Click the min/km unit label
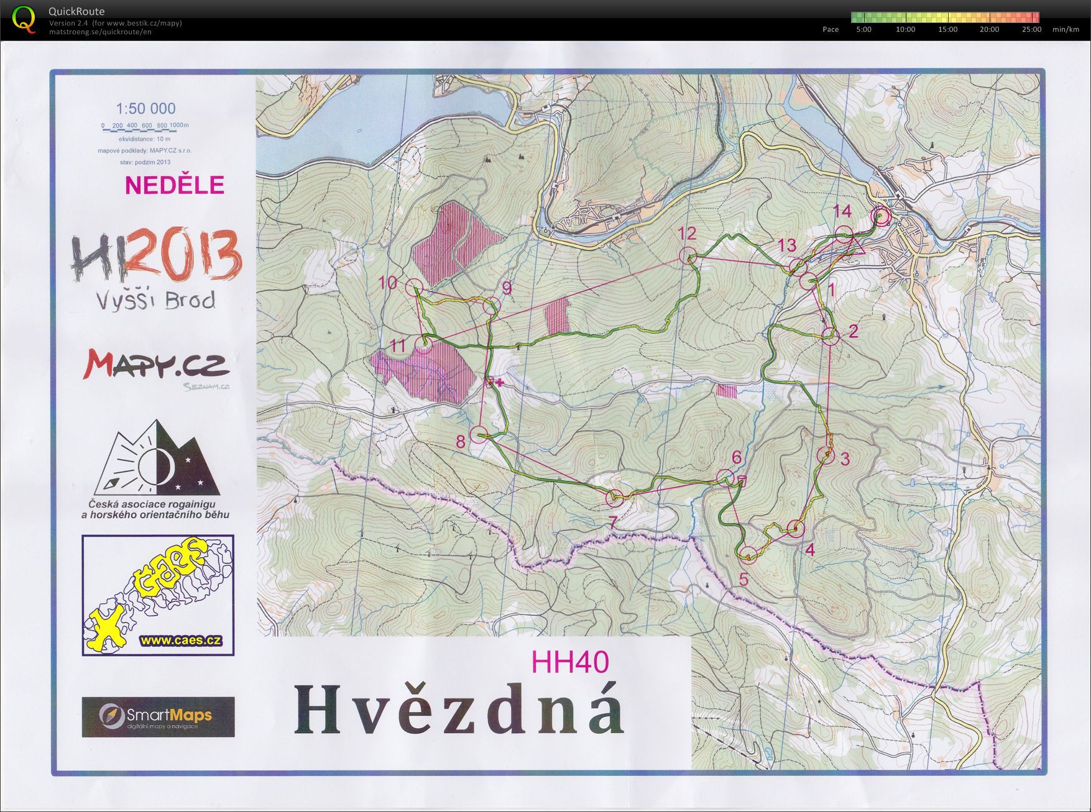This screenshot has height=812, width=1091. tap(1066, 29)
